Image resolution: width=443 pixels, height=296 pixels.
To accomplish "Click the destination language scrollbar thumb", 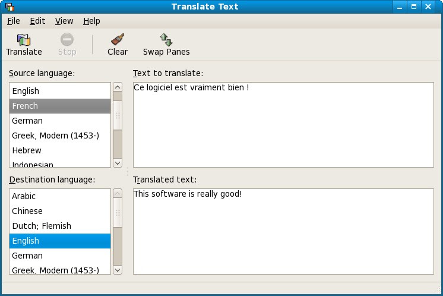I will click(x=118, y=212).
